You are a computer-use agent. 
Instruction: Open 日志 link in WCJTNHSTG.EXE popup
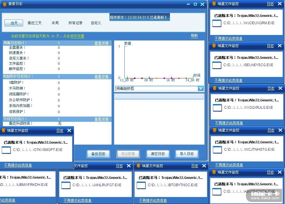(271, 130)
